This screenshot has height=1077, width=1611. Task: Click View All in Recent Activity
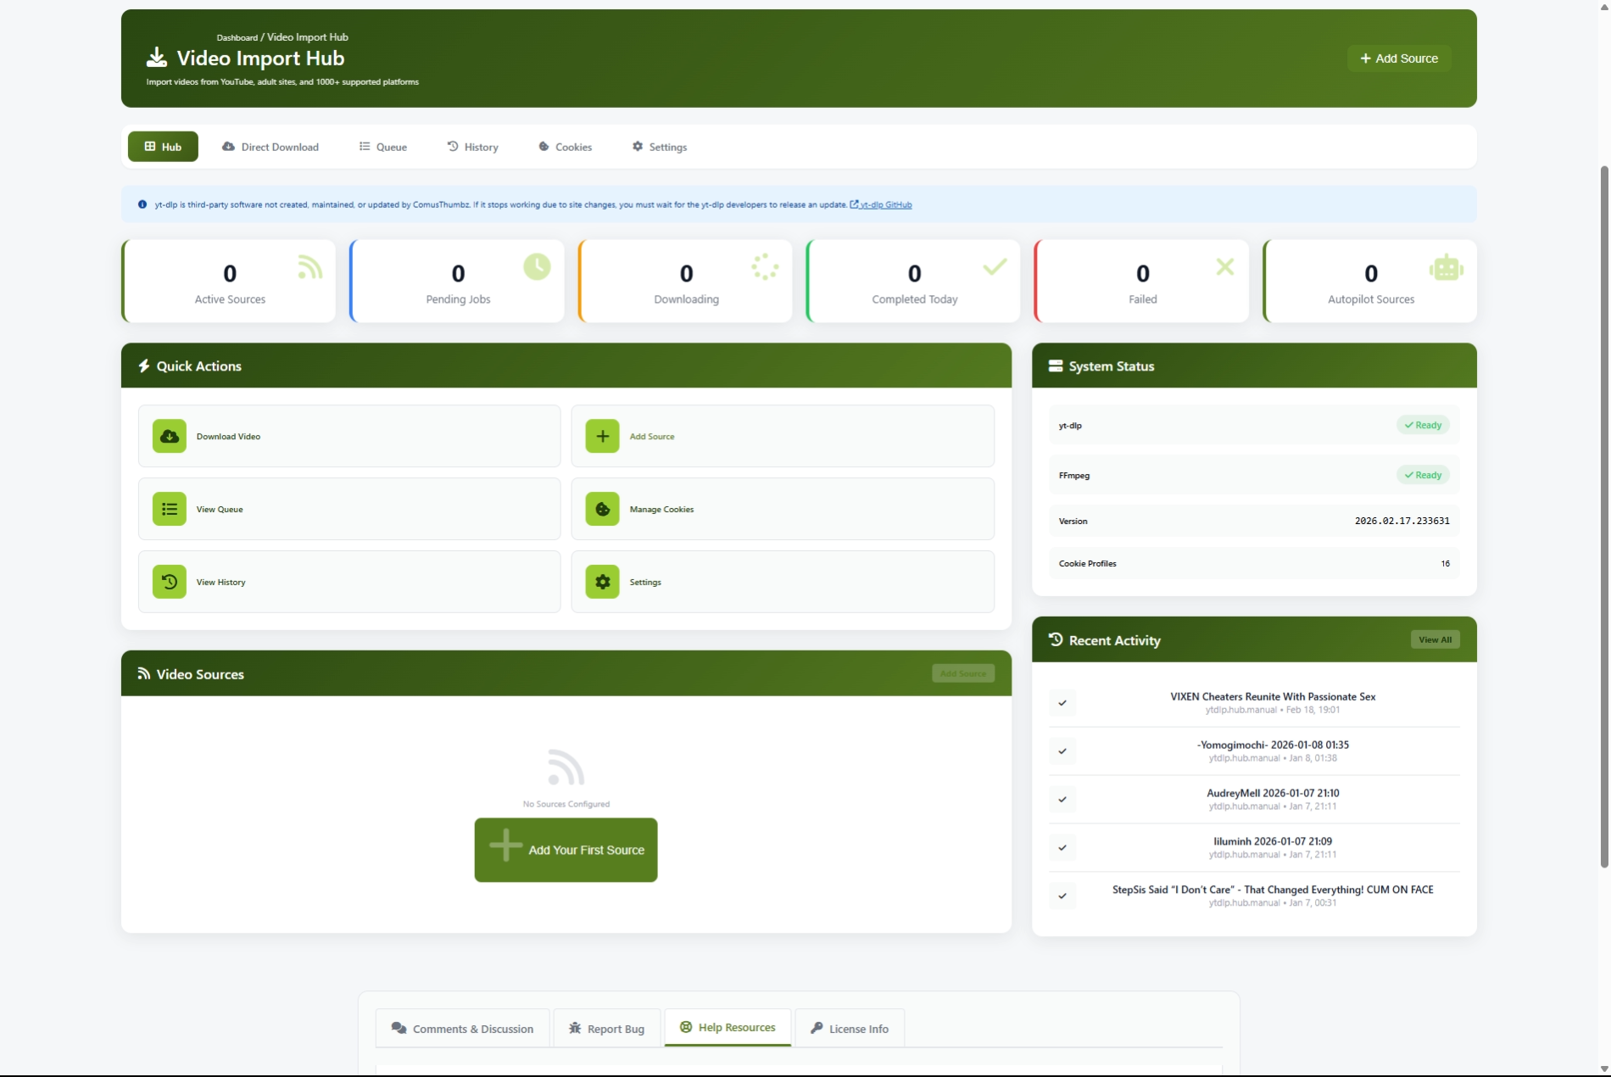(1435, 640)
